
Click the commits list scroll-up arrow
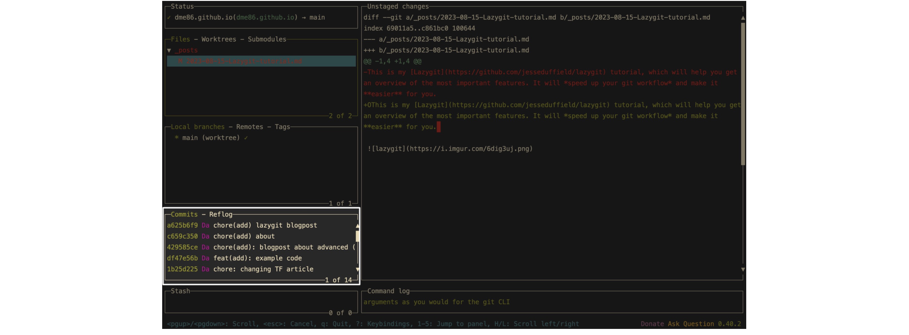pos(358,226)
